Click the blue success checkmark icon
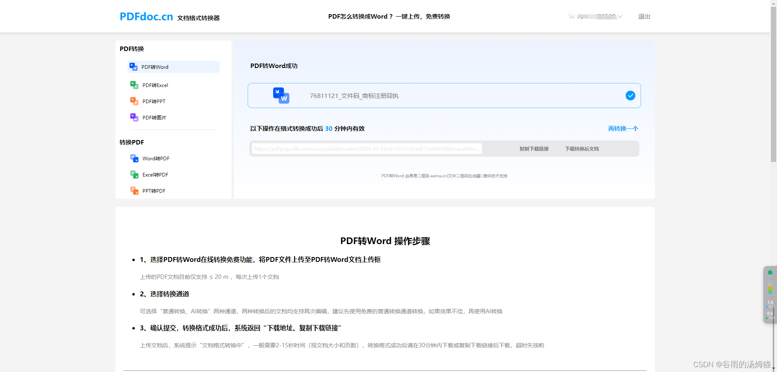 click(631, 96)
